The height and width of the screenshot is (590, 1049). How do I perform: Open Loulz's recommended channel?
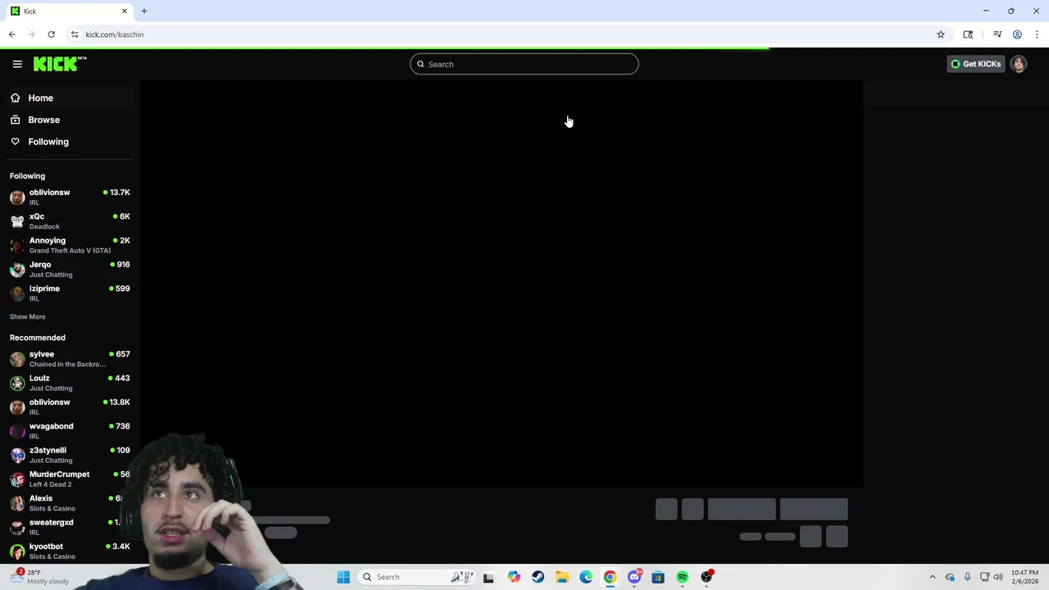[x=70, y=383]
